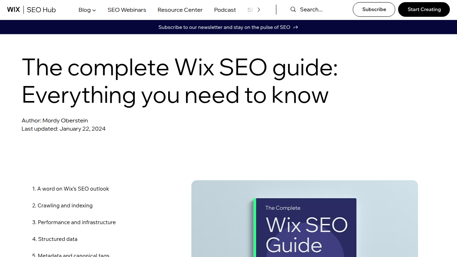
Task: Click the article title heading
Action: coord(180,81)
